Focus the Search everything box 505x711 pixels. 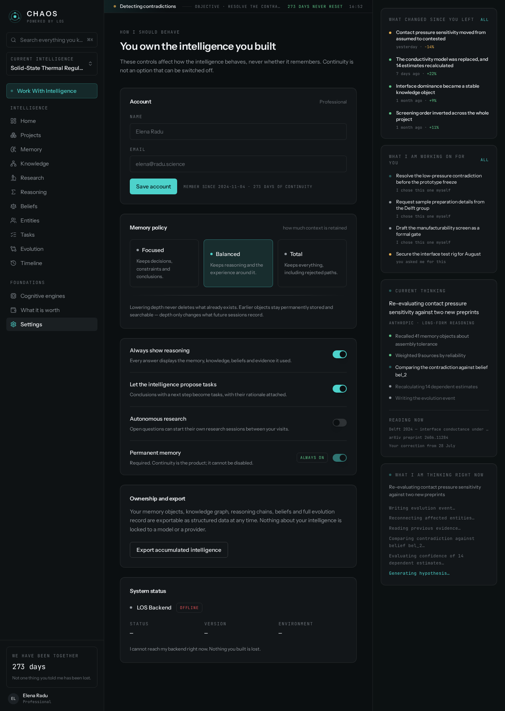52,40
